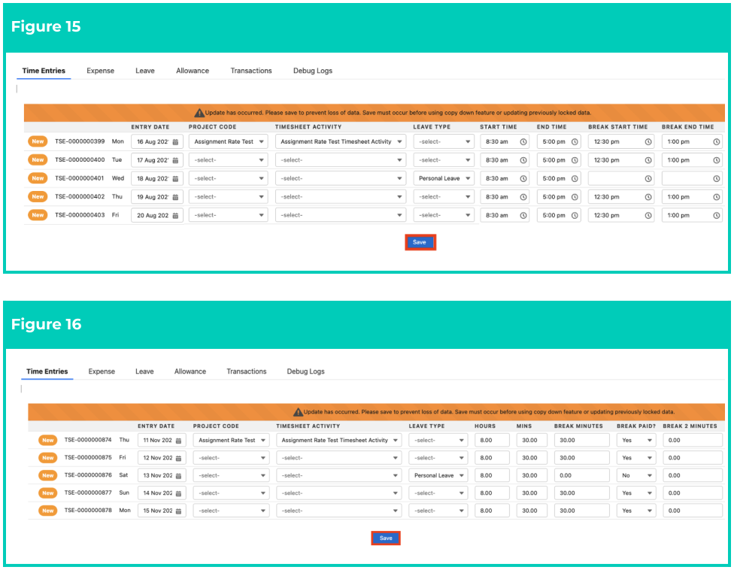Save the time entries in Figure 16
The height and width of the screenshot is (570, 734).
(386, 538)
